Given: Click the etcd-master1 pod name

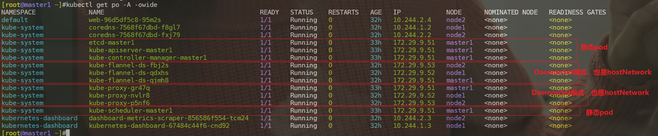Looking at the screenshot, I should tap(112, 42).
